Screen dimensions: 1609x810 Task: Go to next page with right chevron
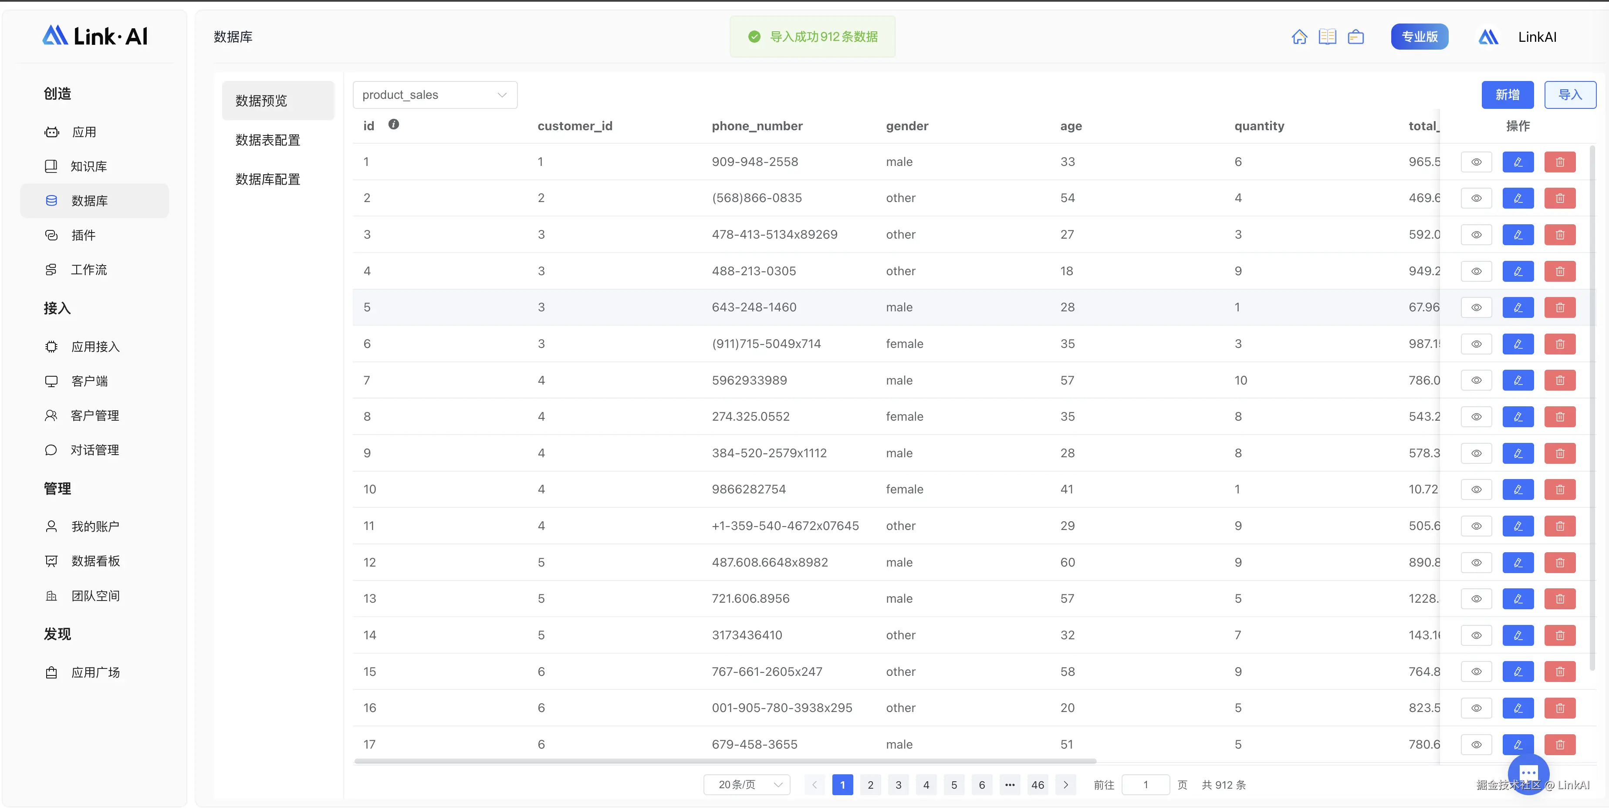point(1065,784)
